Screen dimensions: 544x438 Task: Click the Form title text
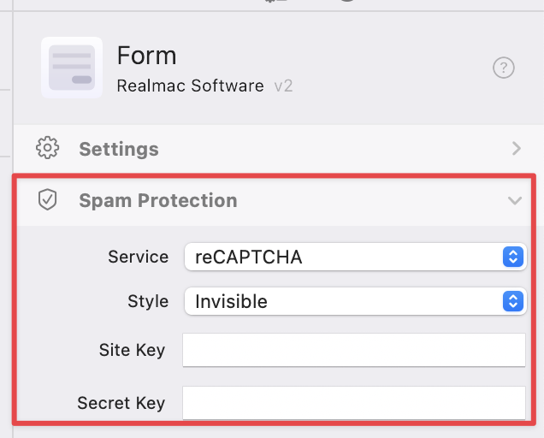(x=146, y=56)
